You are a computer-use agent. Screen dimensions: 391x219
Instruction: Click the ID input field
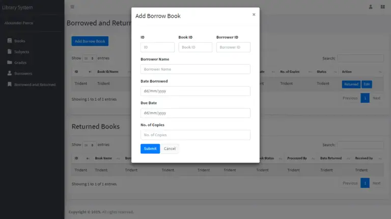157,47
